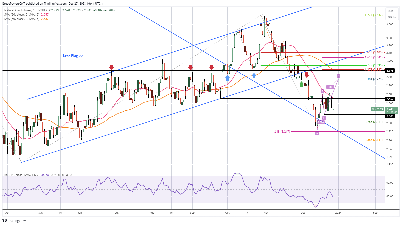This screenshot has height=225, width=402.
Task: Click the 1.618 (3.041) Fibonacci label
Action: 374,57
